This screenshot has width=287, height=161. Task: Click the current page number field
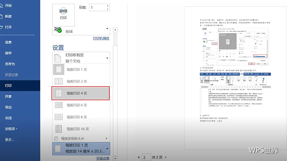pos(146,157)
